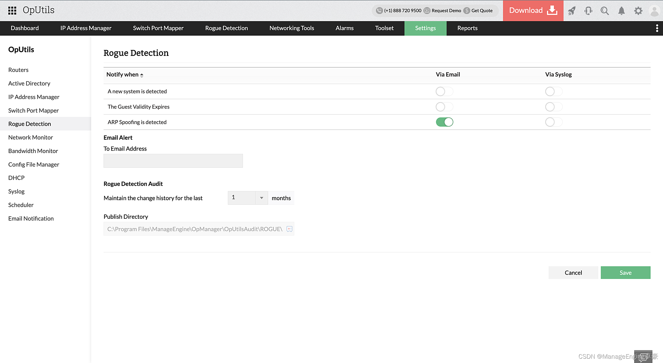Click the Save button
663x363 pixels.
[626, 272]
